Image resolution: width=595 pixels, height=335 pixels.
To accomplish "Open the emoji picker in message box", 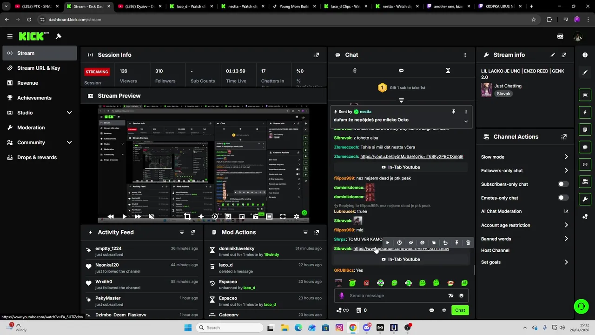I will tap(461, 295).
